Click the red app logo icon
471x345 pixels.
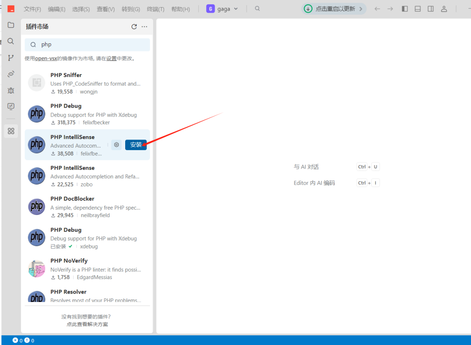click(x=11, y=9)
